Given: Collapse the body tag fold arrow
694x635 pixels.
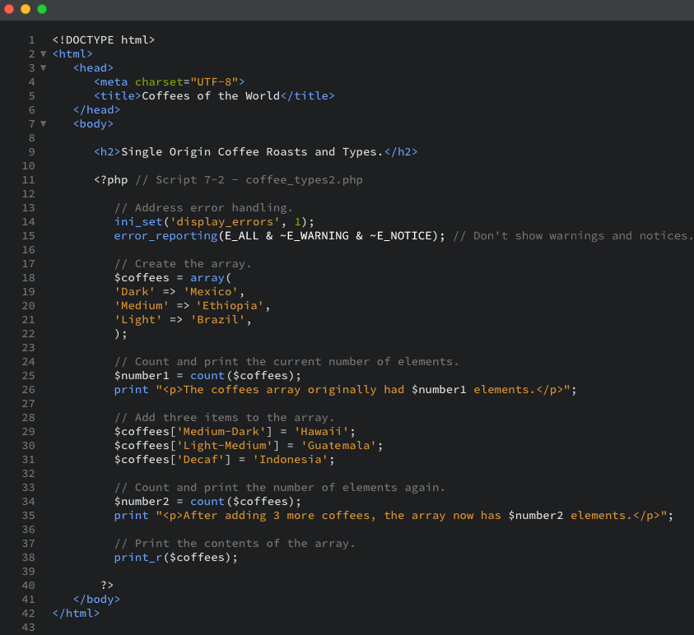Looking at the screenshot, I should click(x=44, y=124).
